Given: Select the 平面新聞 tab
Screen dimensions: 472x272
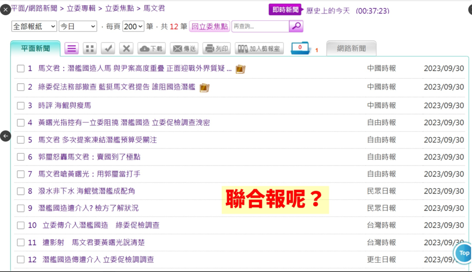Looking at the screenshot, I should (36, 48).
